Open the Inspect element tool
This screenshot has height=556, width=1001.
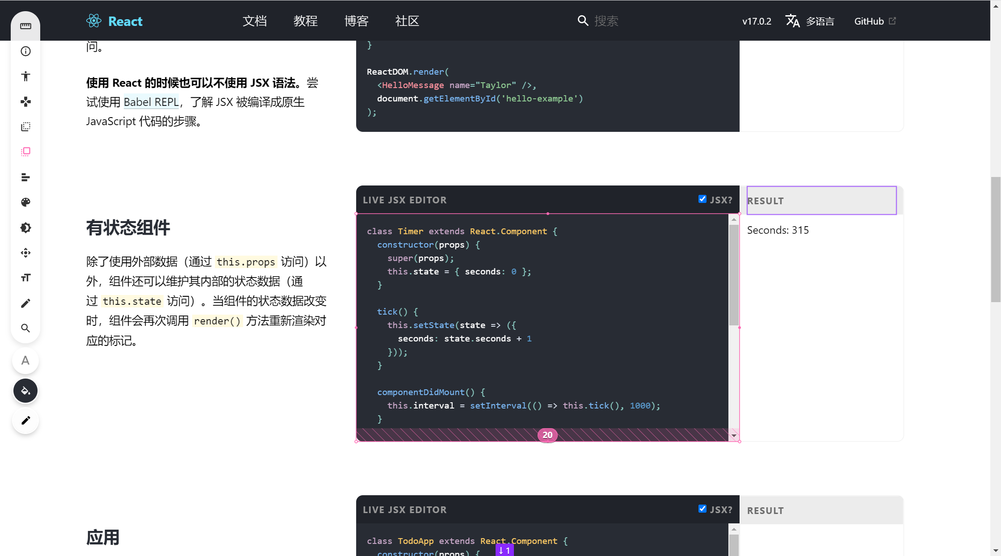point(25,51)
